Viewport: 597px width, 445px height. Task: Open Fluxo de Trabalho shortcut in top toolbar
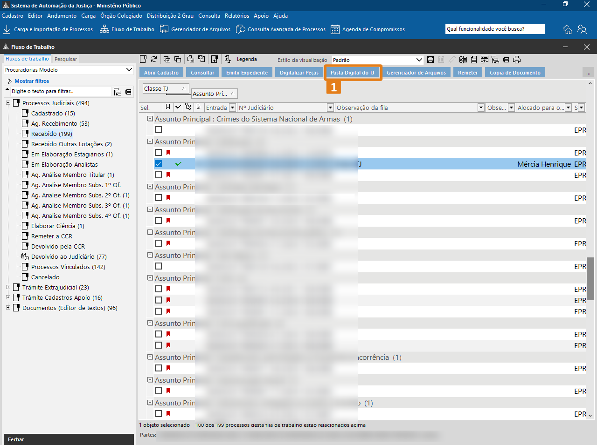[x=127, y=29]
